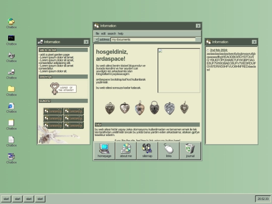The image size is (272, 204).
Task: Click the taskbar clock showing 20:52:33
Action: (263, 199)
